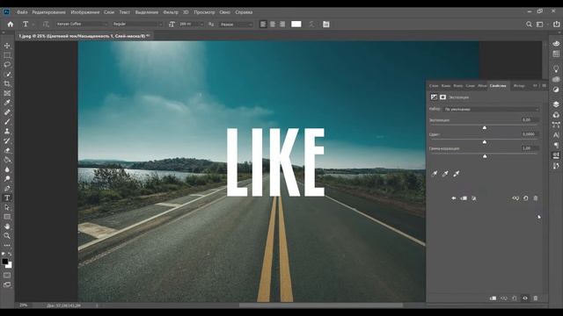Open the Файл menu
Viewport: 563px width, 316px height.
click(22, 12)
